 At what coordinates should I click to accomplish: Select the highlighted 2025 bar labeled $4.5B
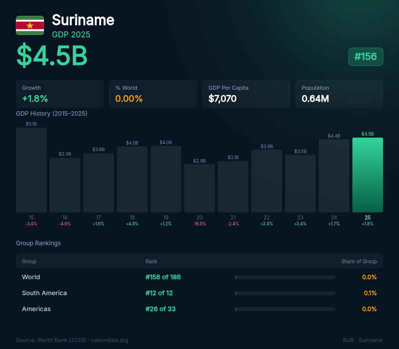tap(368, 175)
